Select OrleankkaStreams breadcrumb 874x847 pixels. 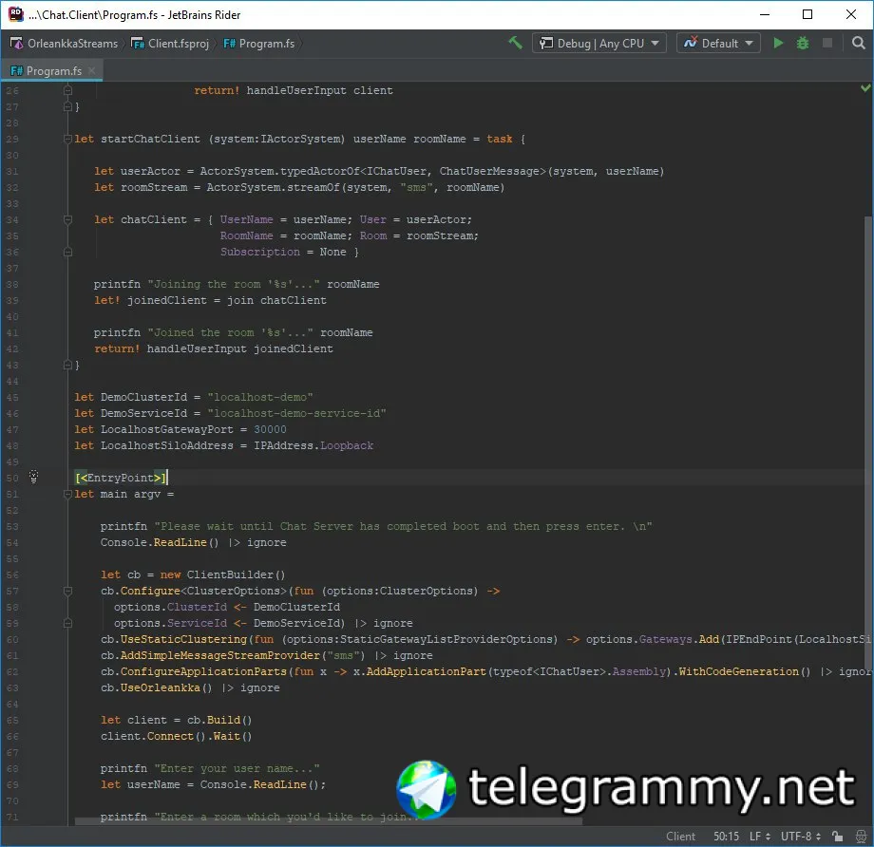(x=72, y=44)
